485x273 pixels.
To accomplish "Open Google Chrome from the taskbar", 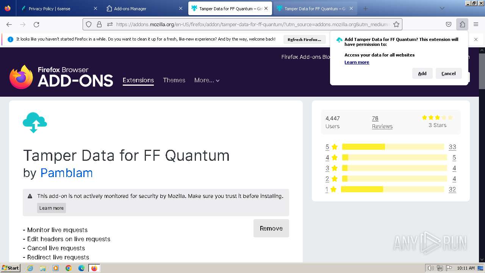I will pyautogui.click(x=69, y=268).
